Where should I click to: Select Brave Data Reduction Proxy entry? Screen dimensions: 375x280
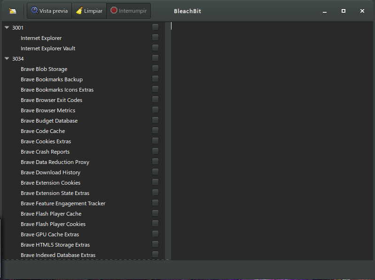pos(55,162)
